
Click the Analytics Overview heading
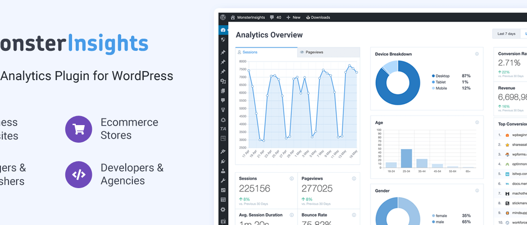[x=269, y=35]
